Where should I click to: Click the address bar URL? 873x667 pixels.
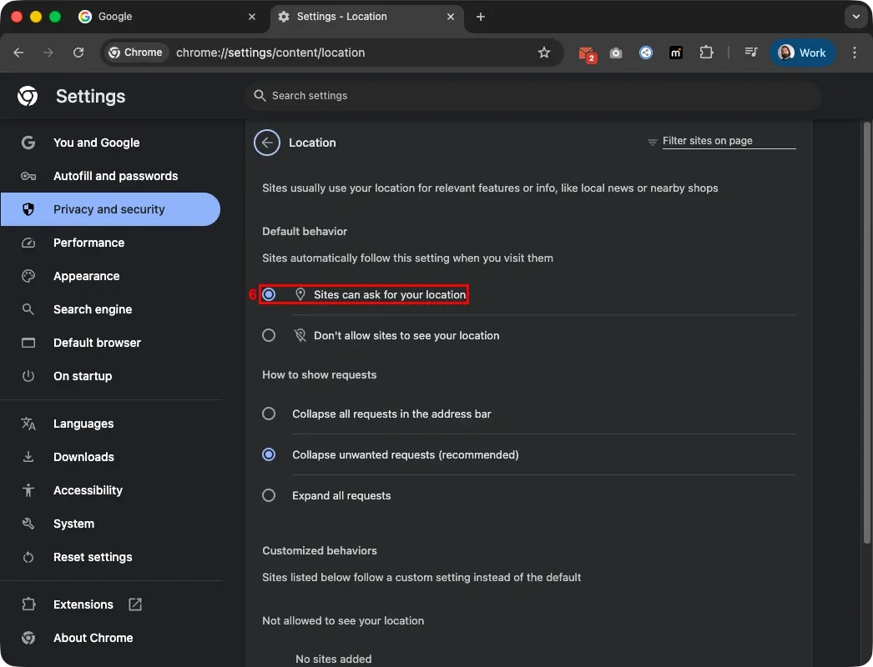pyautogui.click(x=270, y=53)
